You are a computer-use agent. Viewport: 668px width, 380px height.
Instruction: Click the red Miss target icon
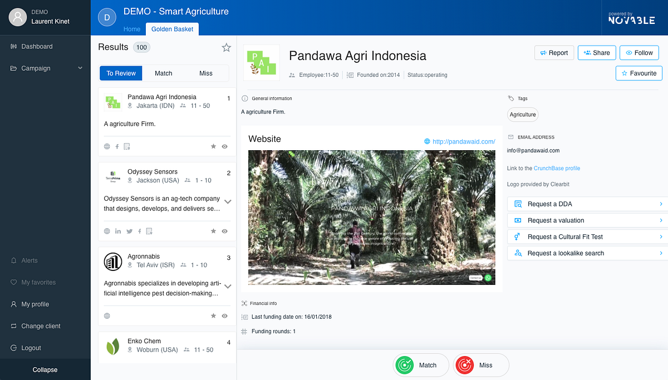464,365
